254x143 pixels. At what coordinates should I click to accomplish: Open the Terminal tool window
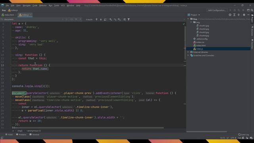[35, 135]
